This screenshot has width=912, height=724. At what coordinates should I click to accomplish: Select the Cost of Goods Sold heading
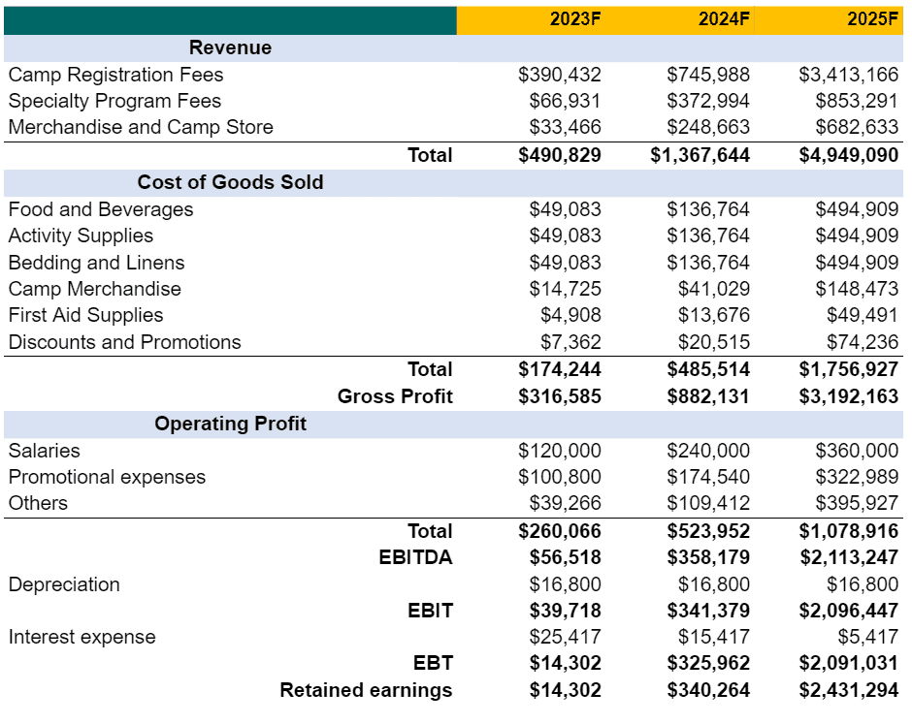(x=230, y=182)
